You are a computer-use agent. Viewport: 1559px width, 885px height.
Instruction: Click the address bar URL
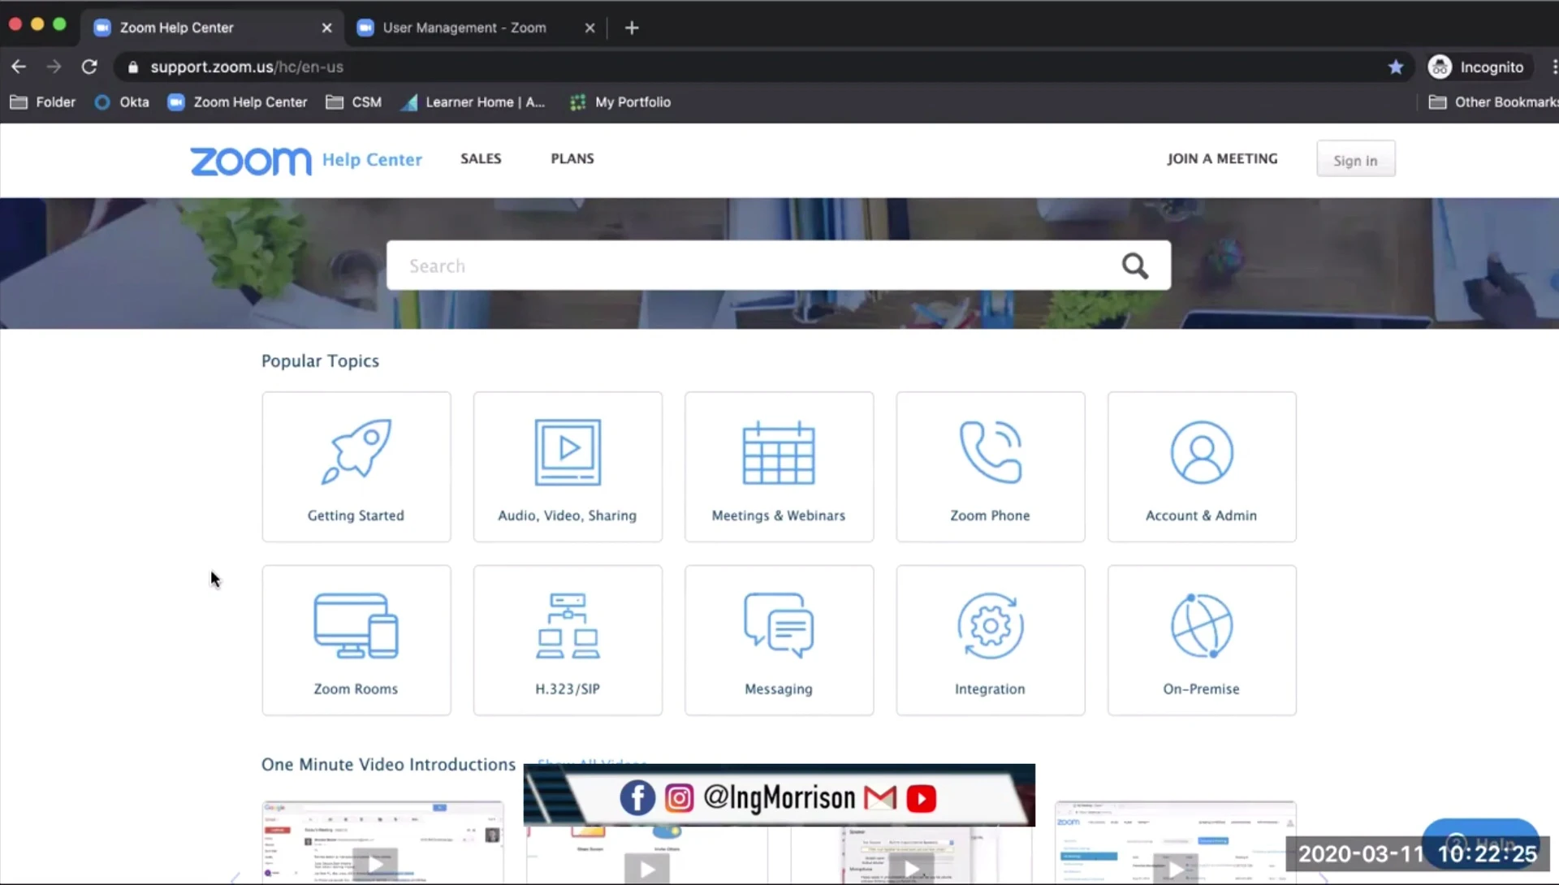click(x=247, y=67)
